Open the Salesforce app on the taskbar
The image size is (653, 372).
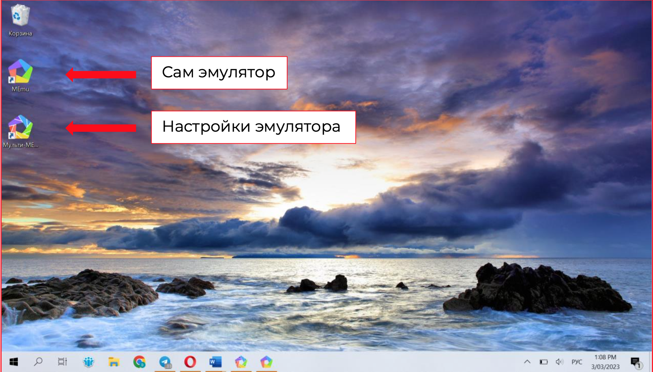tap(88, 362)
